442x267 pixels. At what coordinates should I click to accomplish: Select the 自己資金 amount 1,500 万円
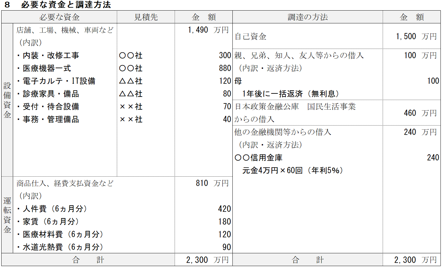pos(416,36)
